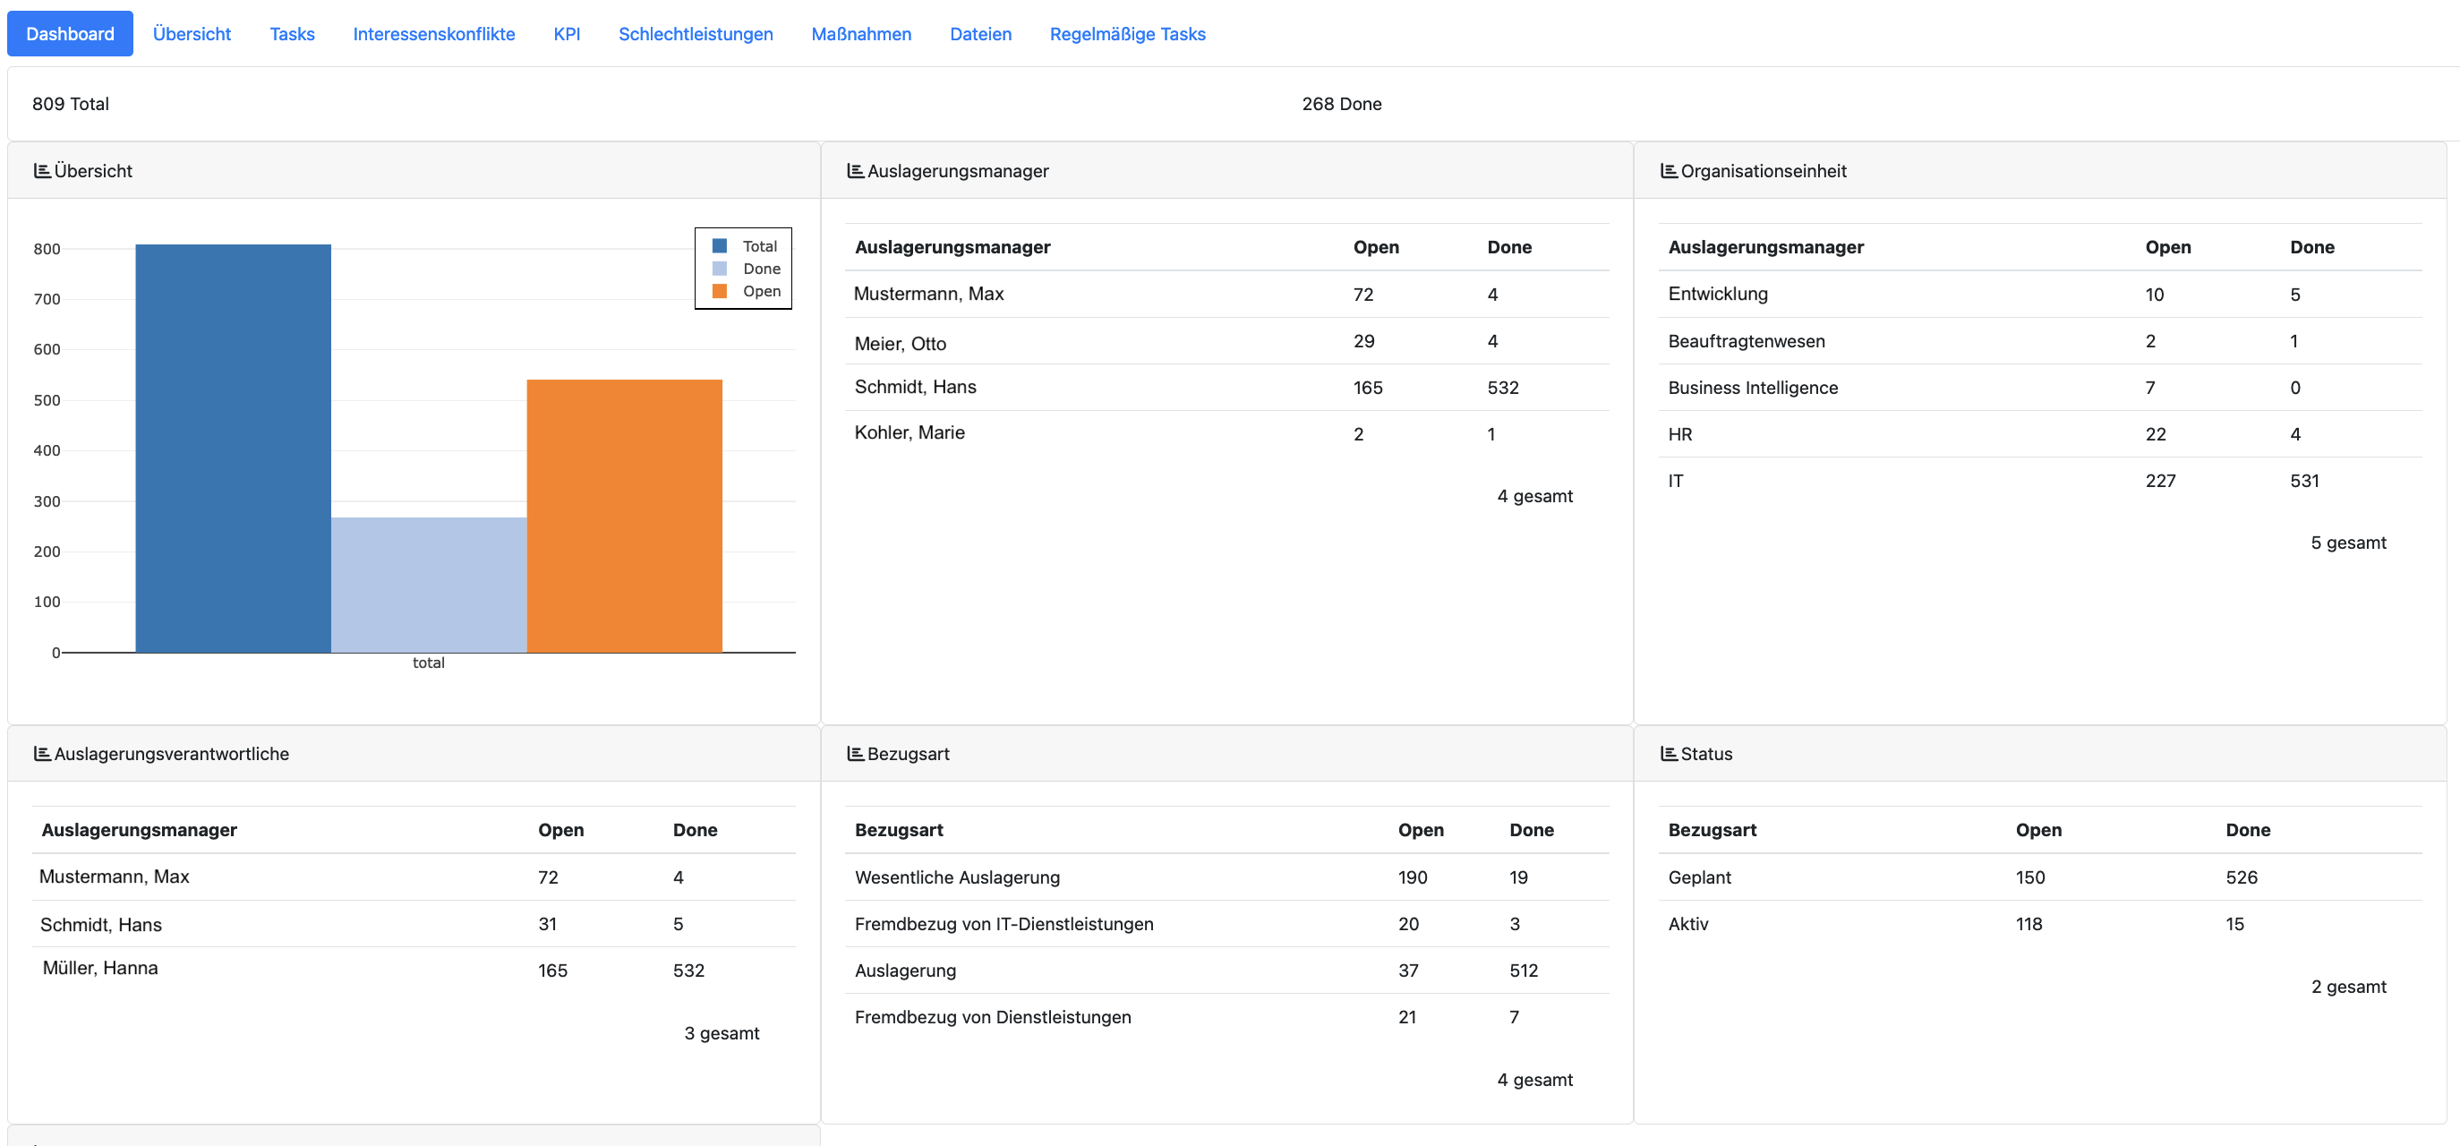Click the orange Open bar
This screenshot has height=1146, width=2460.
coord(625,516)
